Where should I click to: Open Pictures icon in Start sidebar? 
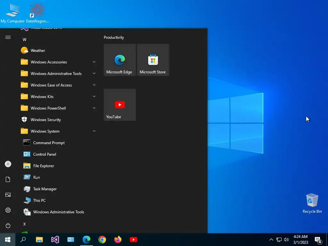coord(8,195)
